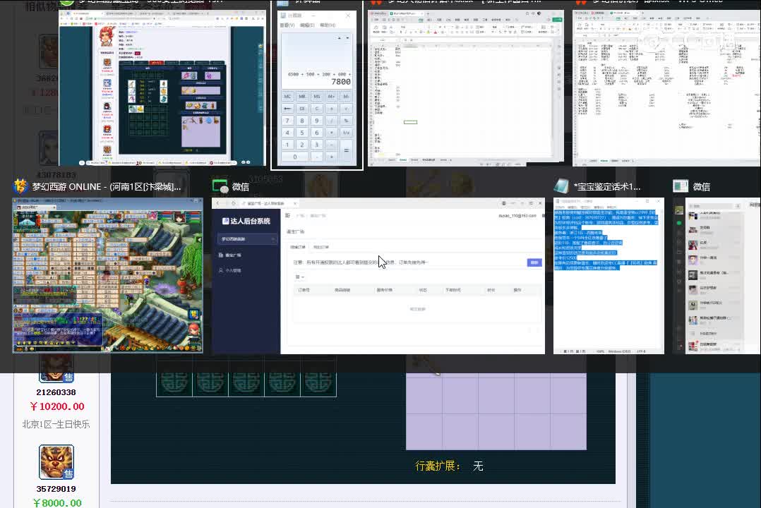This screenshot has height=508, width=761.
Task: Click the *宝宝鉴定话术1... window title
Action: point(606,187)
